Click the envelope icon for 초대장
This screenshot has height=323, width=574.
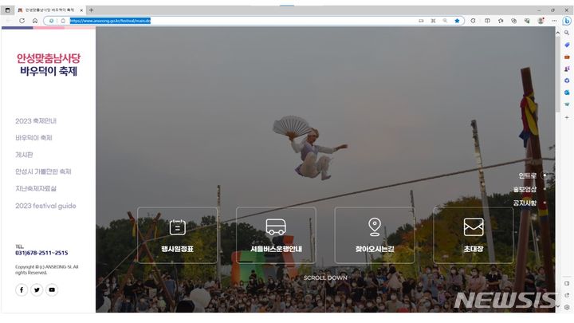(474, 227)
